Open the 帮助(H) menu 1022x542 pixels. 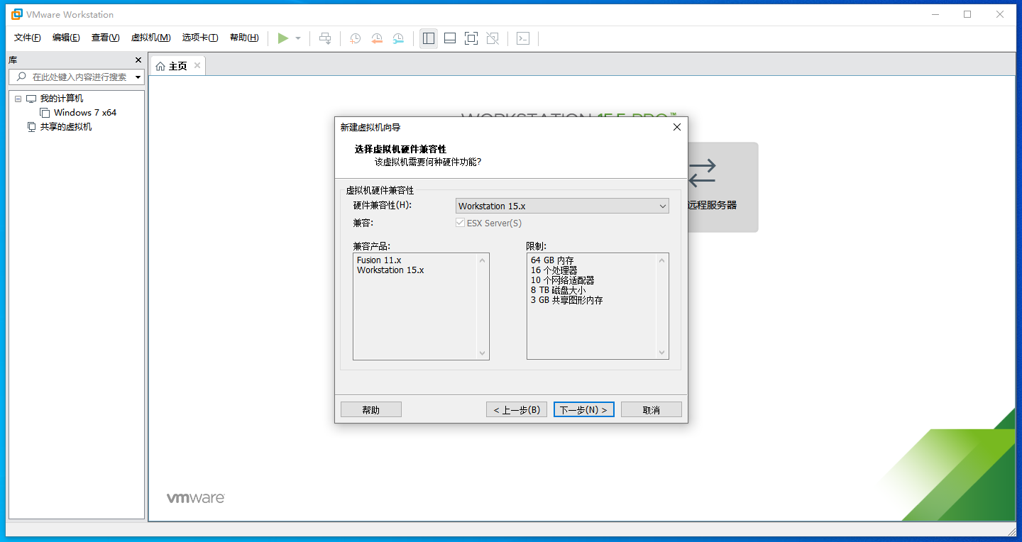[244, 38]
